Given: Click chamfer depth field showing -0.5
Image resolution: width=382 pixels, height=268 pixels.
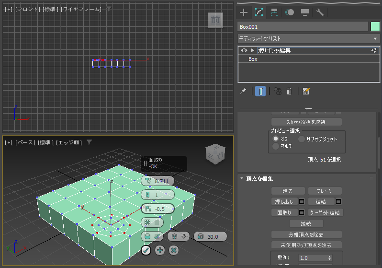Looking at the screenshot, I should [157, 209].
